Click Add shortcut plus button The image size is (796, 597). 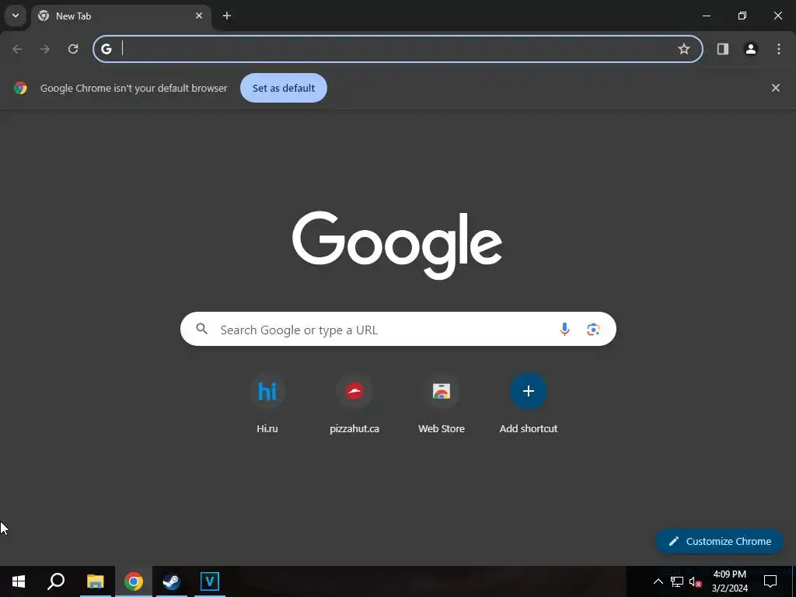pyautogui.click(x=529, y=392)
